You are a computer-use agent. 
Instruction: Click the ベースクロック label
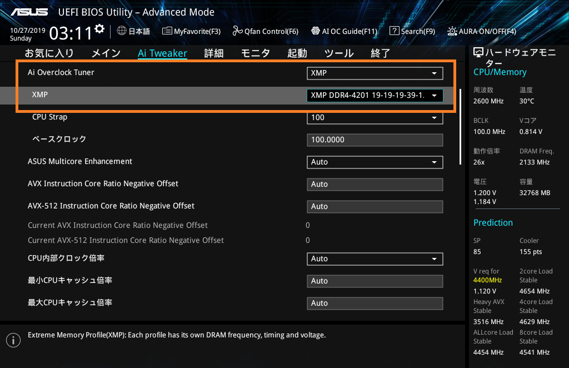click(x=59, y=139)
